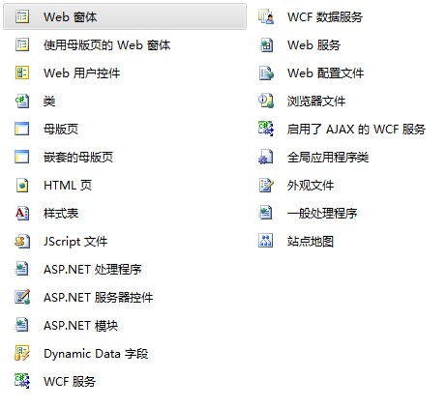Screen dimensions: 447x407
Task: Pick the Web 配置文件 item
Action: pos(326,73)
